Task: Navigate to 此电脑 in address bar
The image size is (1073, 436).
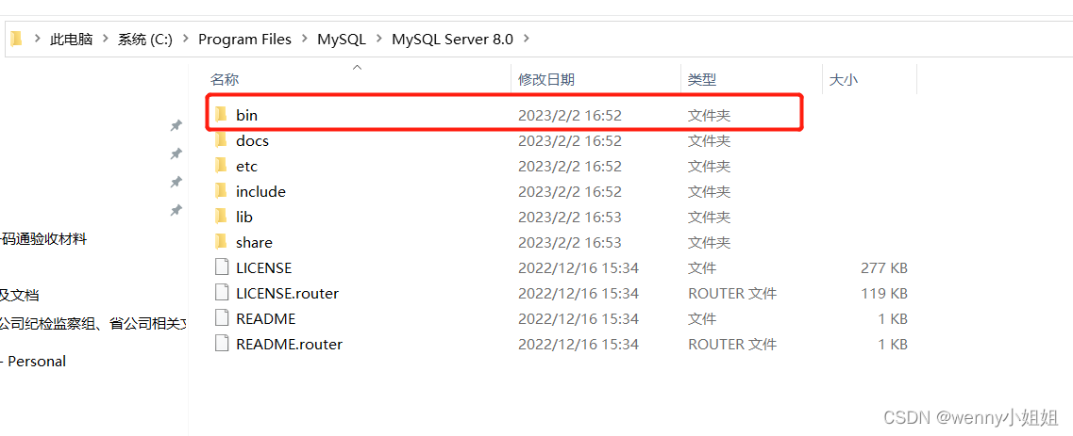Action: (x=71, y=40)
